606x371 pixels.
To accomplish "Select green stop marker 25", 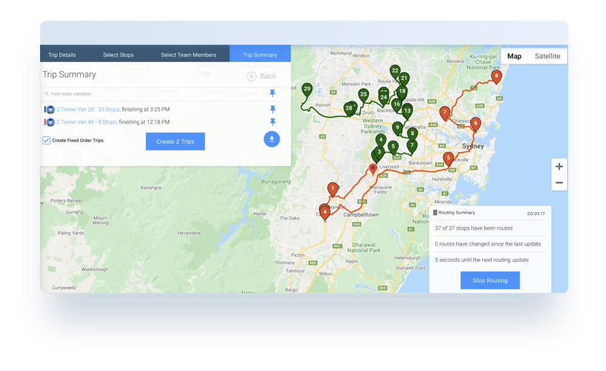I will tap(363, 95).
